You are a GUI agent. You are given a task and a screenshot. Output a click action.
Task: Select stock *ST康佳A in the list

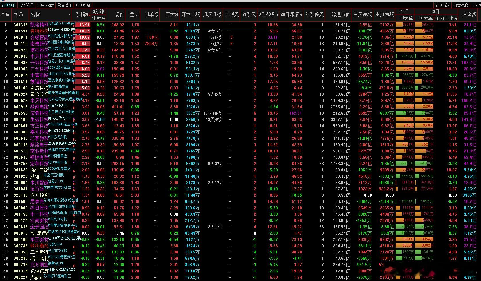coord(39,233)
